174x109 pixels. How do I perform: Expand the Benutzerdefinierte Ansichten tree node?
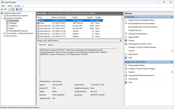[x=2, y=15]
